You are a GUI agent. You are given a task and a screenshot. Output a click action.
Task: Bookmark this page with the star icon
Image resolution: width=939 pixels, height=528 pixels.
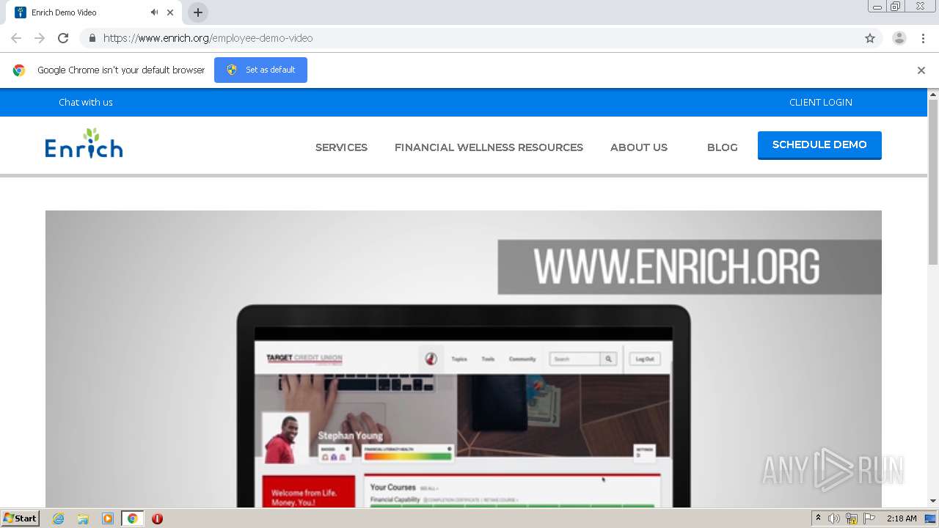(870, 38)
